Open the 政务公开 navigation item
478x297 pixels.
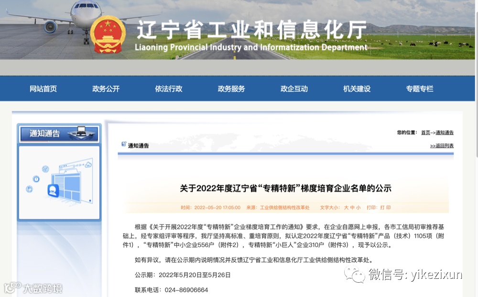(x=106, y=89)
